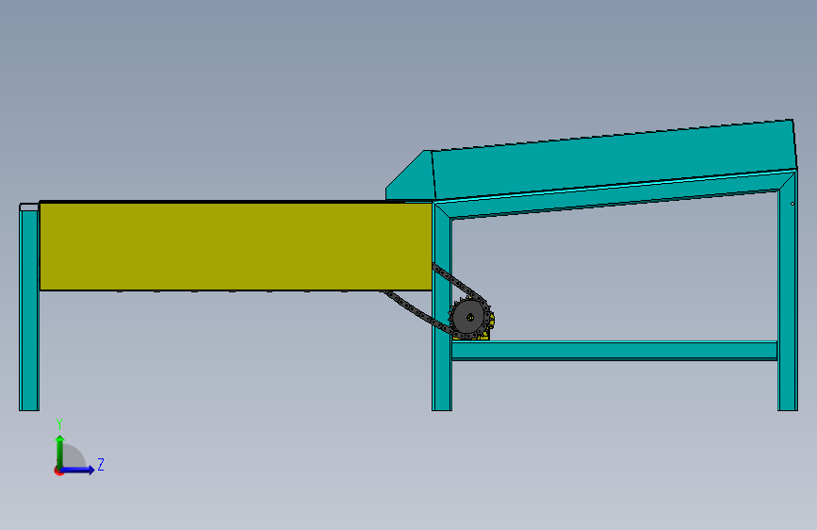Select the lower chain run below panel
The image size is (817, 530).
tap(416, 310)
